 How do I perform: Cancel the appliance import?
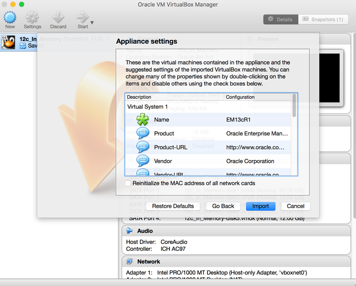tap(295, 206)
